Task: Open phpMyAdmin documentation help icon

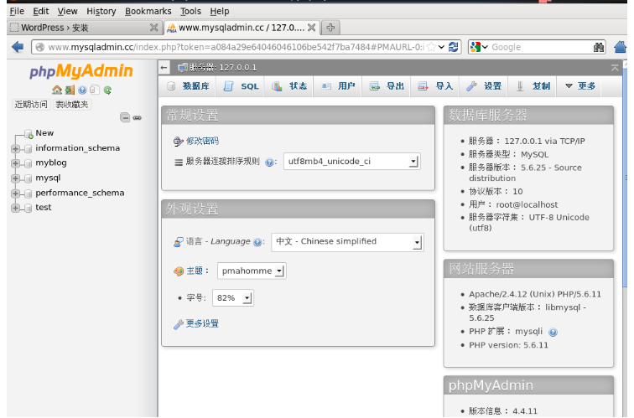Action: [82, 90]
